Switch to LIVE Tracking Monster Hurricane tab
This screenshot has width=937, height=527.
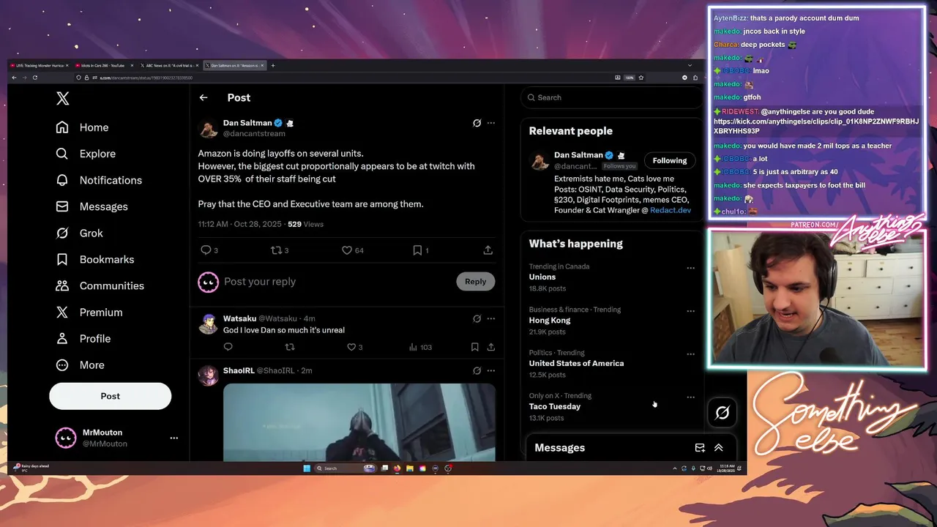point(39,65)
